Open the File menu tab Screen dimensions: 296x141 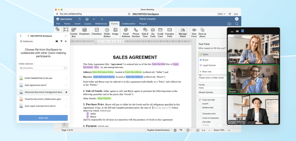pyautogui.click(x=58, y=24)
